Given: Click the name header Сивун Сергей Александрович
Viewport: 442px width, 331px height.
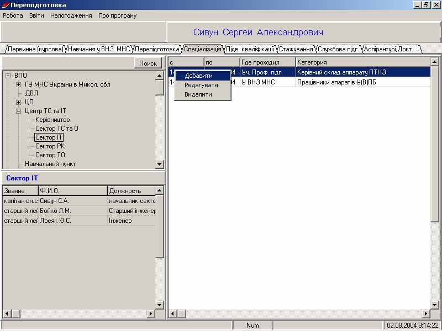Looking at the screenshot, I should tap(258, 33).
